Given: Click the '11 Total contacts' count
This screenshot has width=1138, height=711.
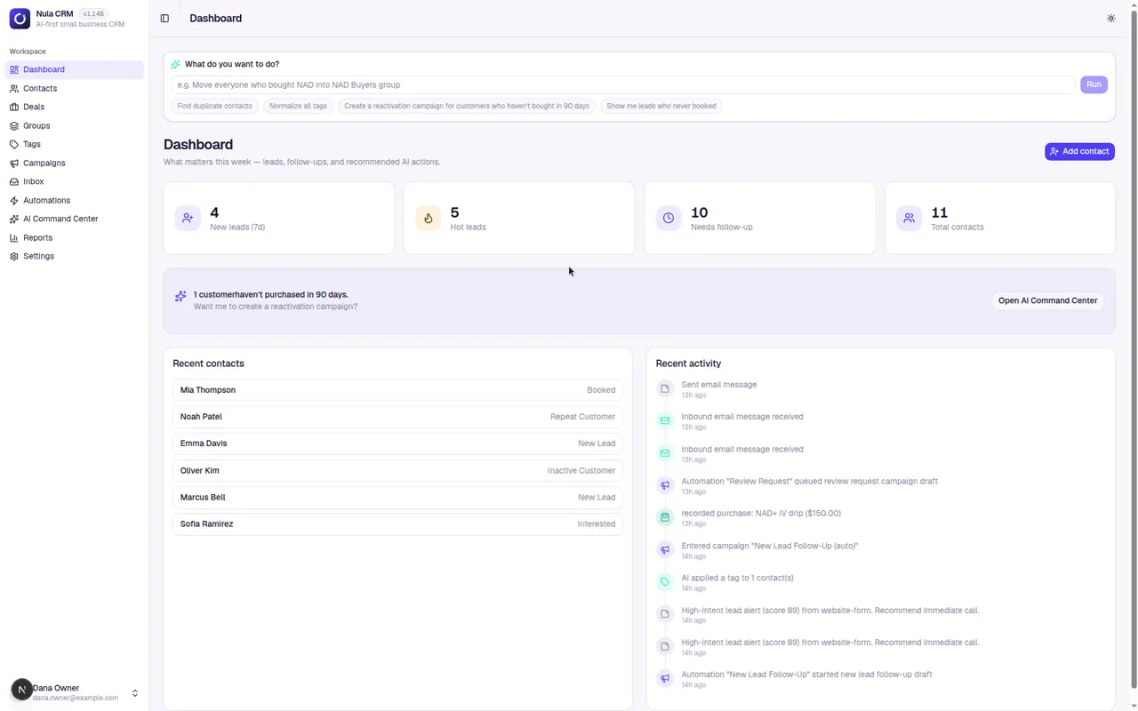Looking at the screenshot, I should coord(939,212).
